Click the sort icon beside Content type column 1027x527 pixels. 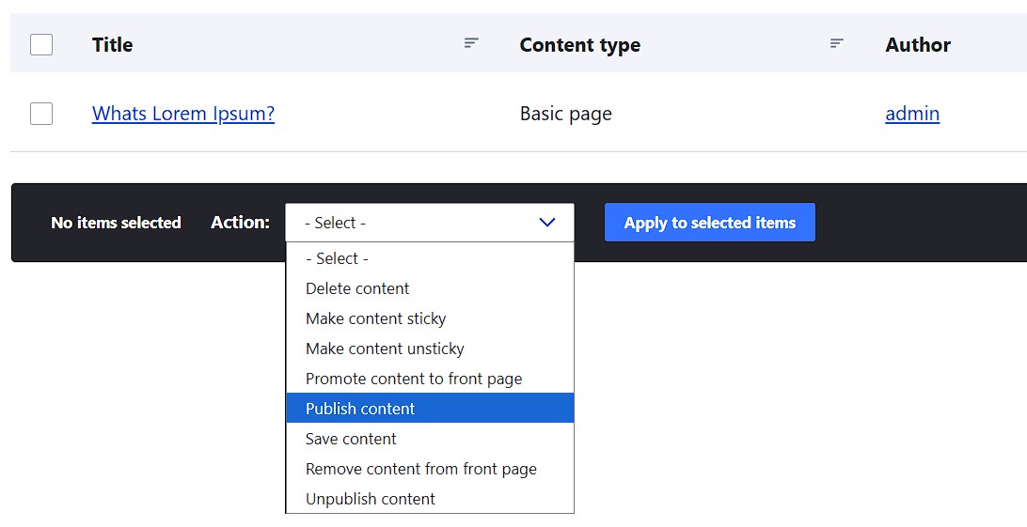tap(836, 43)
